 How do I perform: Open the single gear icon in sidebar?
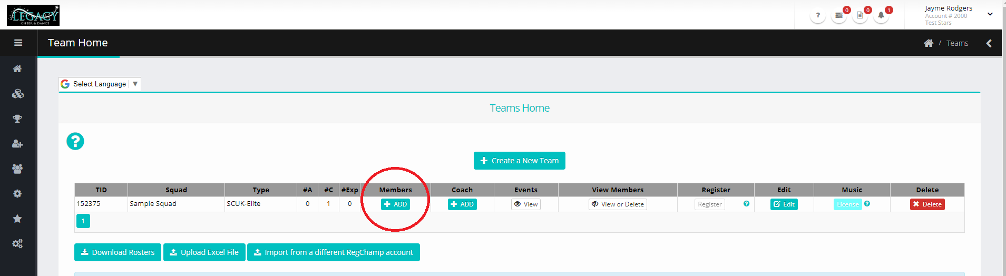coord(17,193)
